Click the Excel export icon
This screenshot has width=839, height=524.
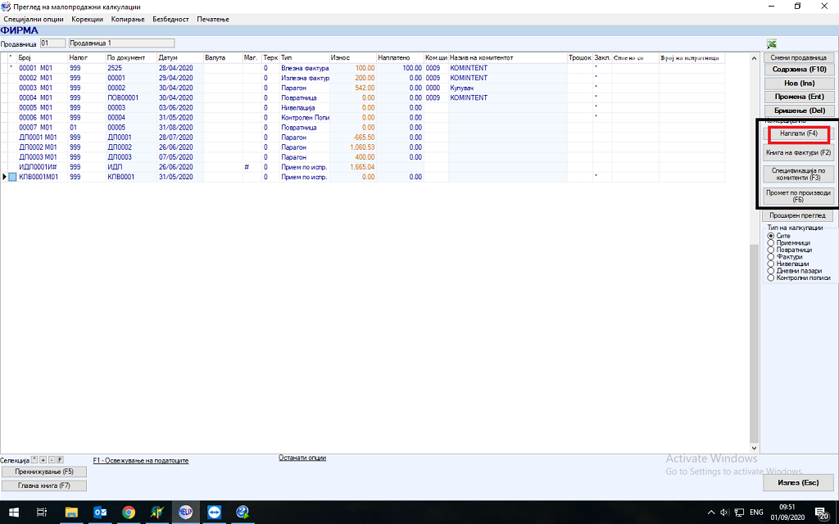click(772, 44)
